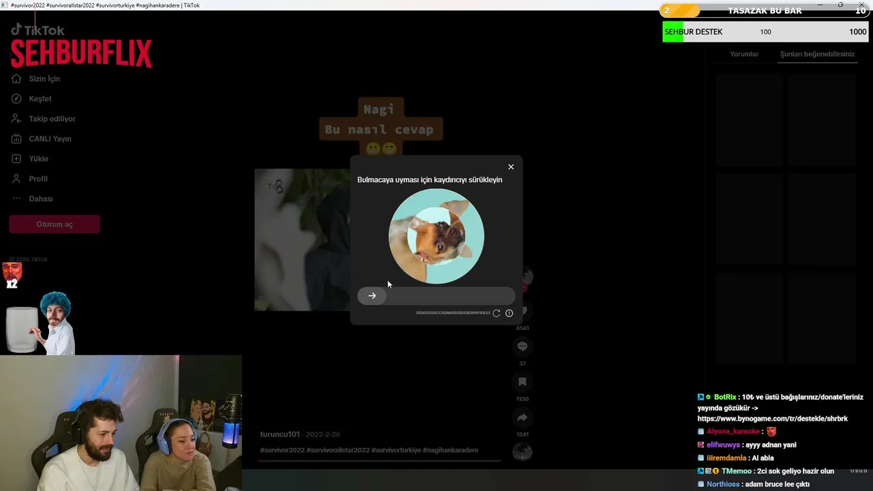Open the comments bubble icon

[522, 346]
